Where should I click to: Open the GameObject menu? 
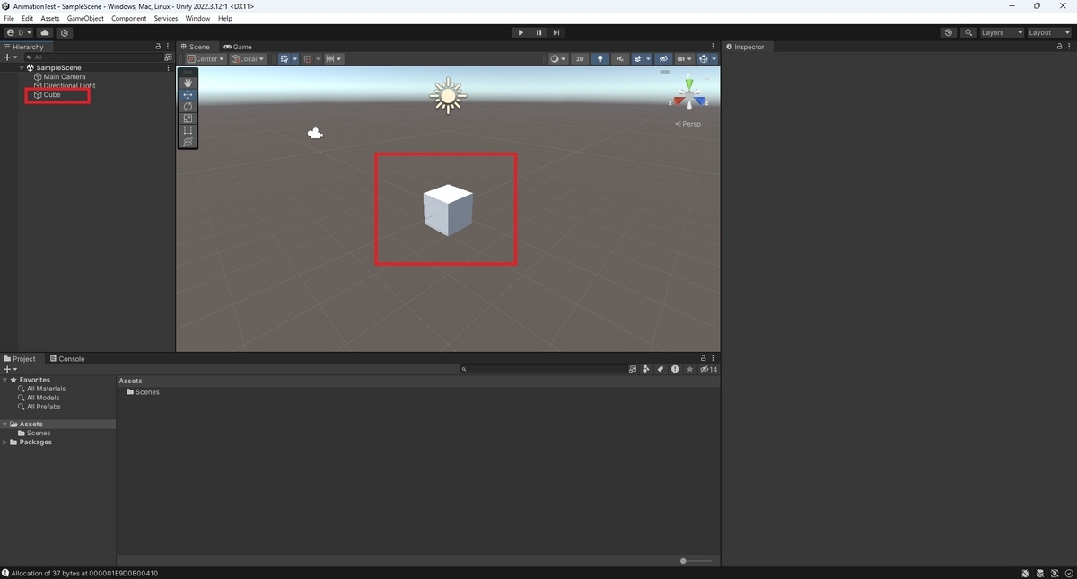85,18
